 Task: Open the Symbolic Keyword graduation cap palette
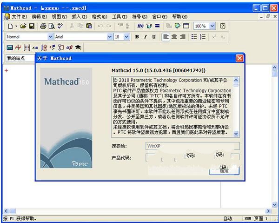(78, 47)
